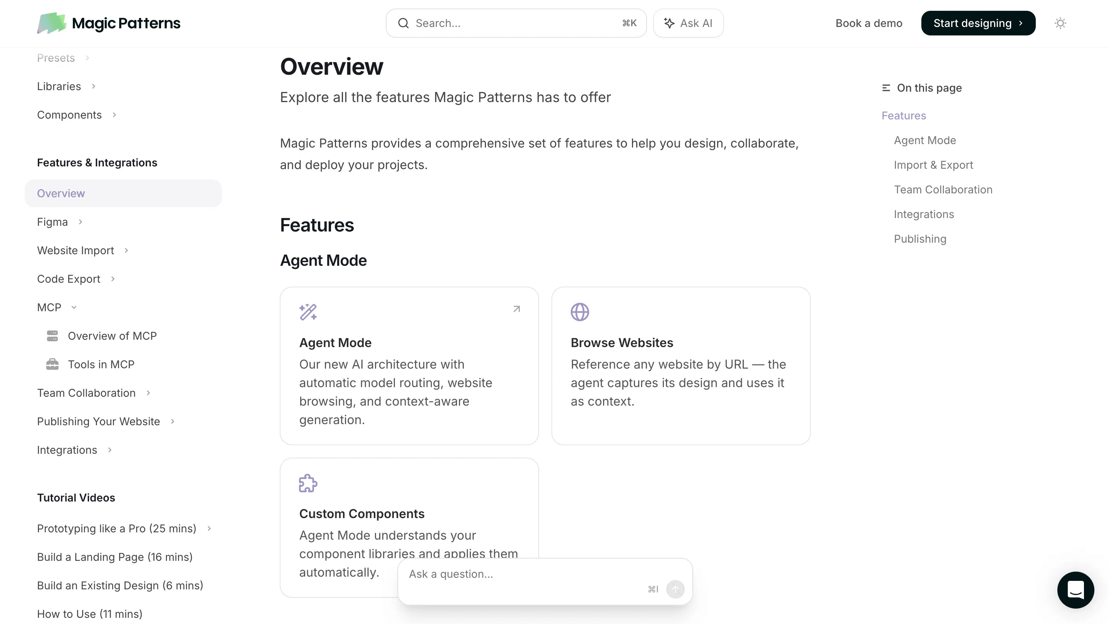Click the Start designing button

tap(978, 23)
